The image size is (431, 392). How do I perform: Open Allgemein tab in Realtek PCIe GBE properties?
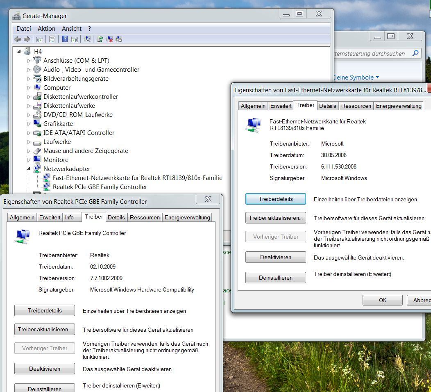point(22,217)
